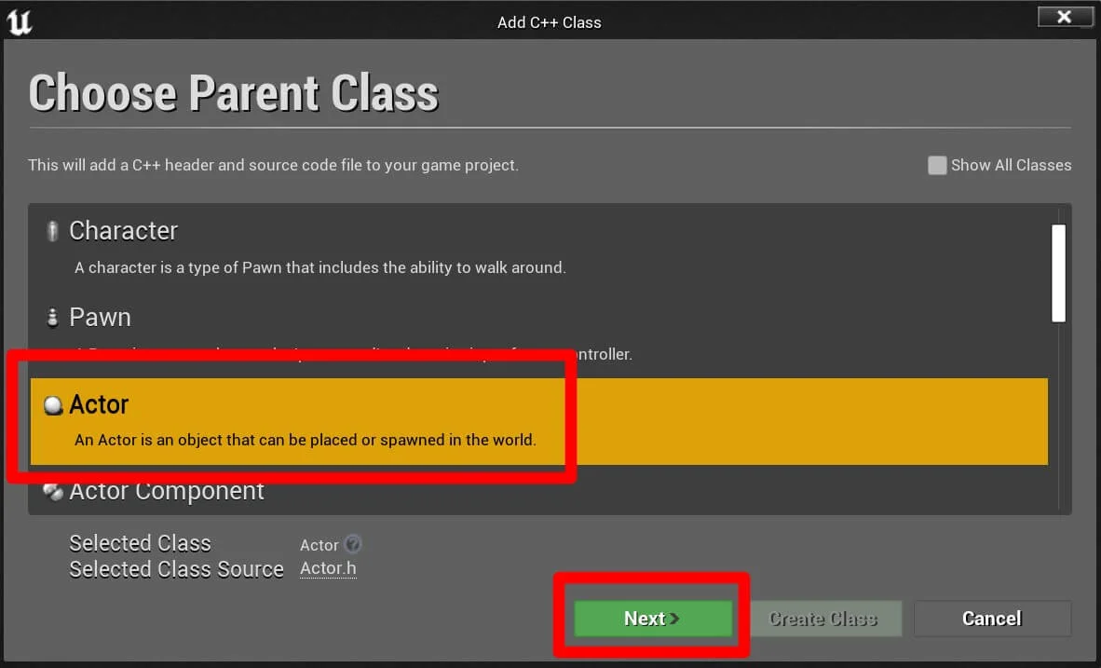Click the Create Class button

(x=822, y=619)
